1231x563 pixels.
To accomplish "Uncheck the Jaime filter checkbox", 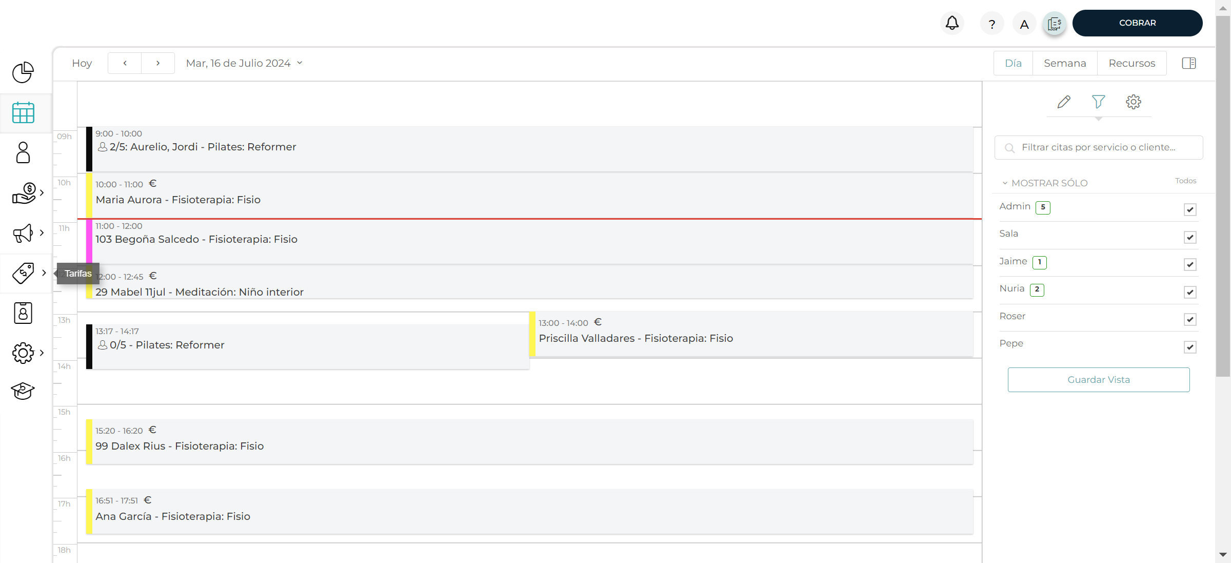I will tap(1190, 264).
